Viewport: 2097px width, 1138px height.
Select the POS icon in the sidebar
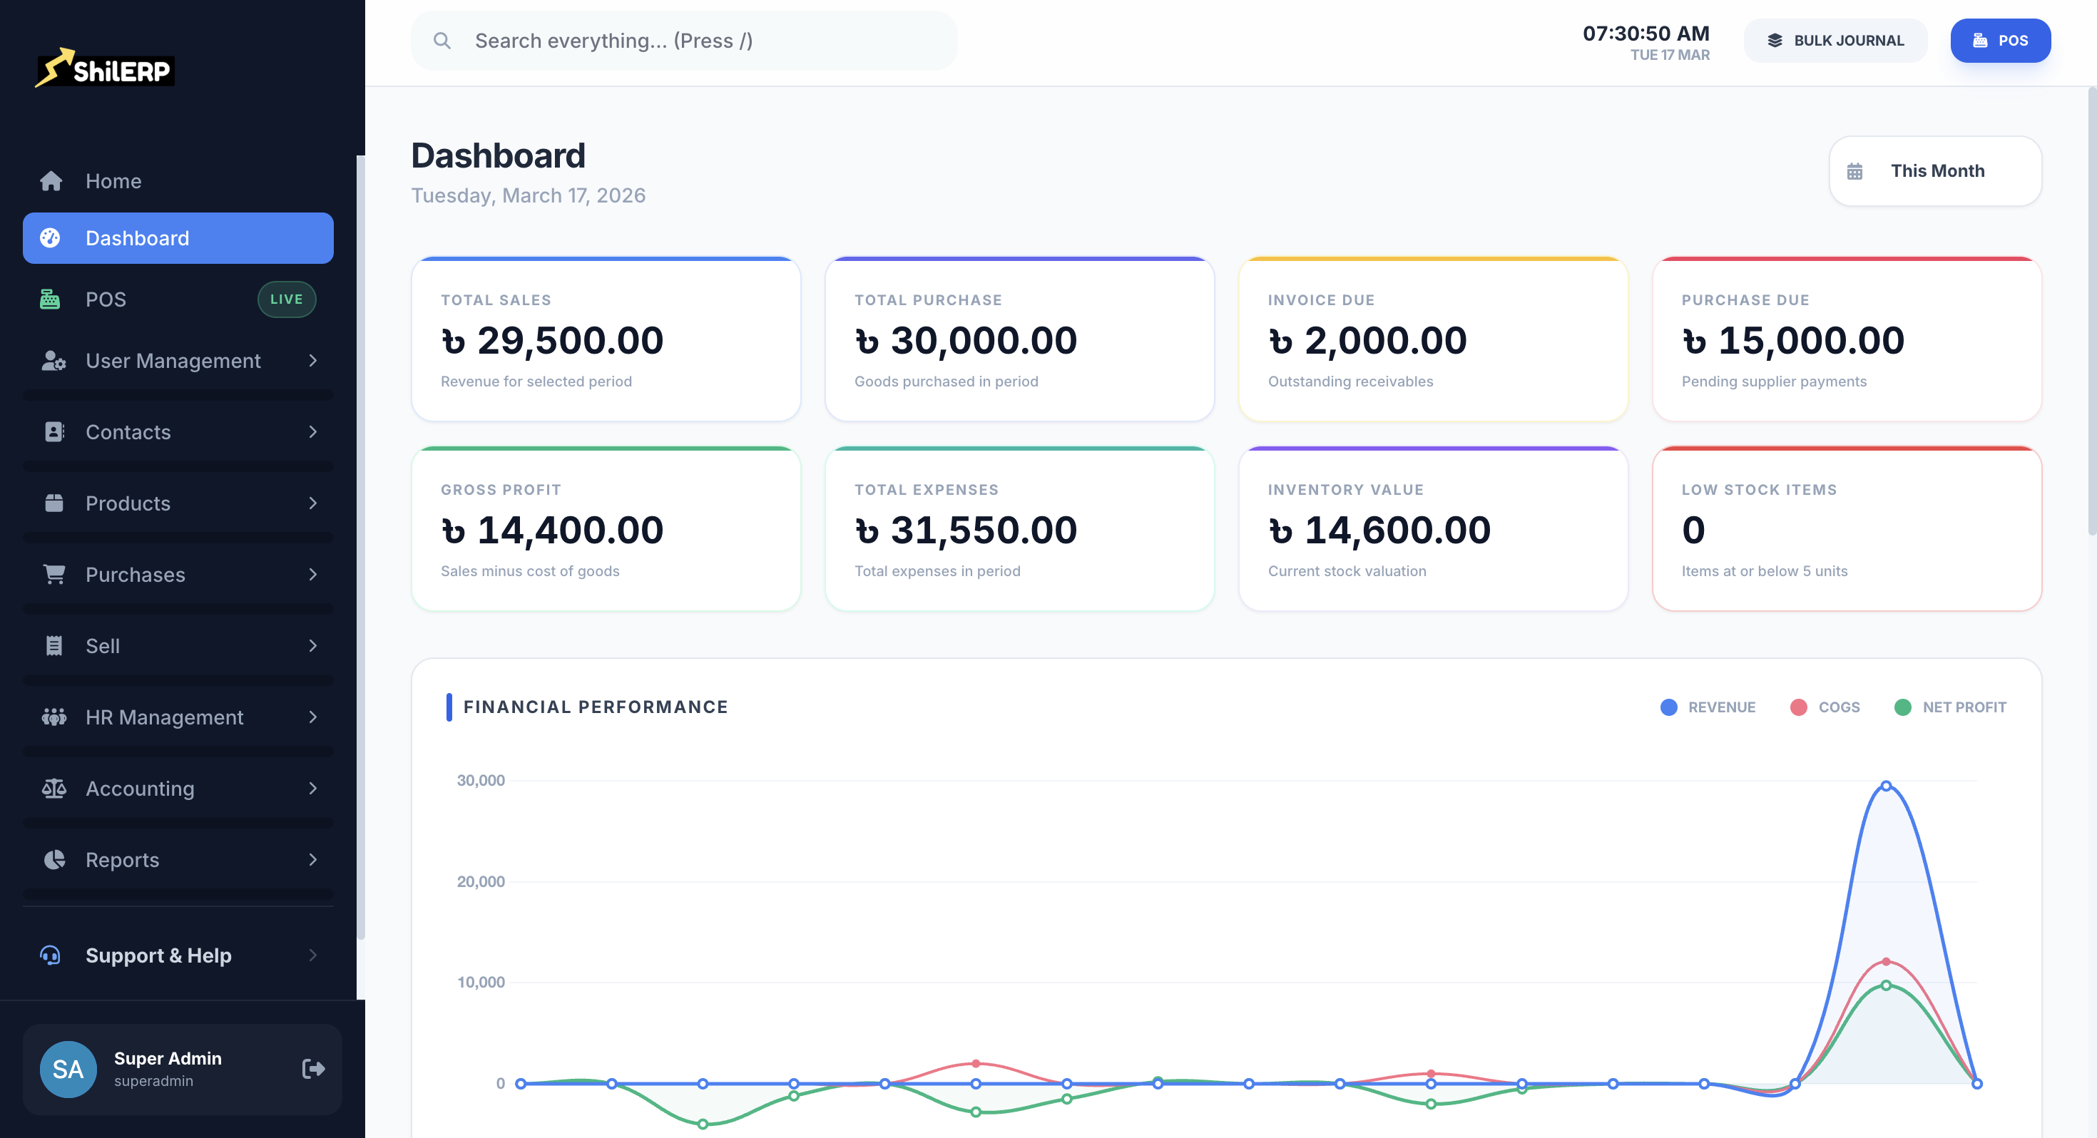coord(51,299)
